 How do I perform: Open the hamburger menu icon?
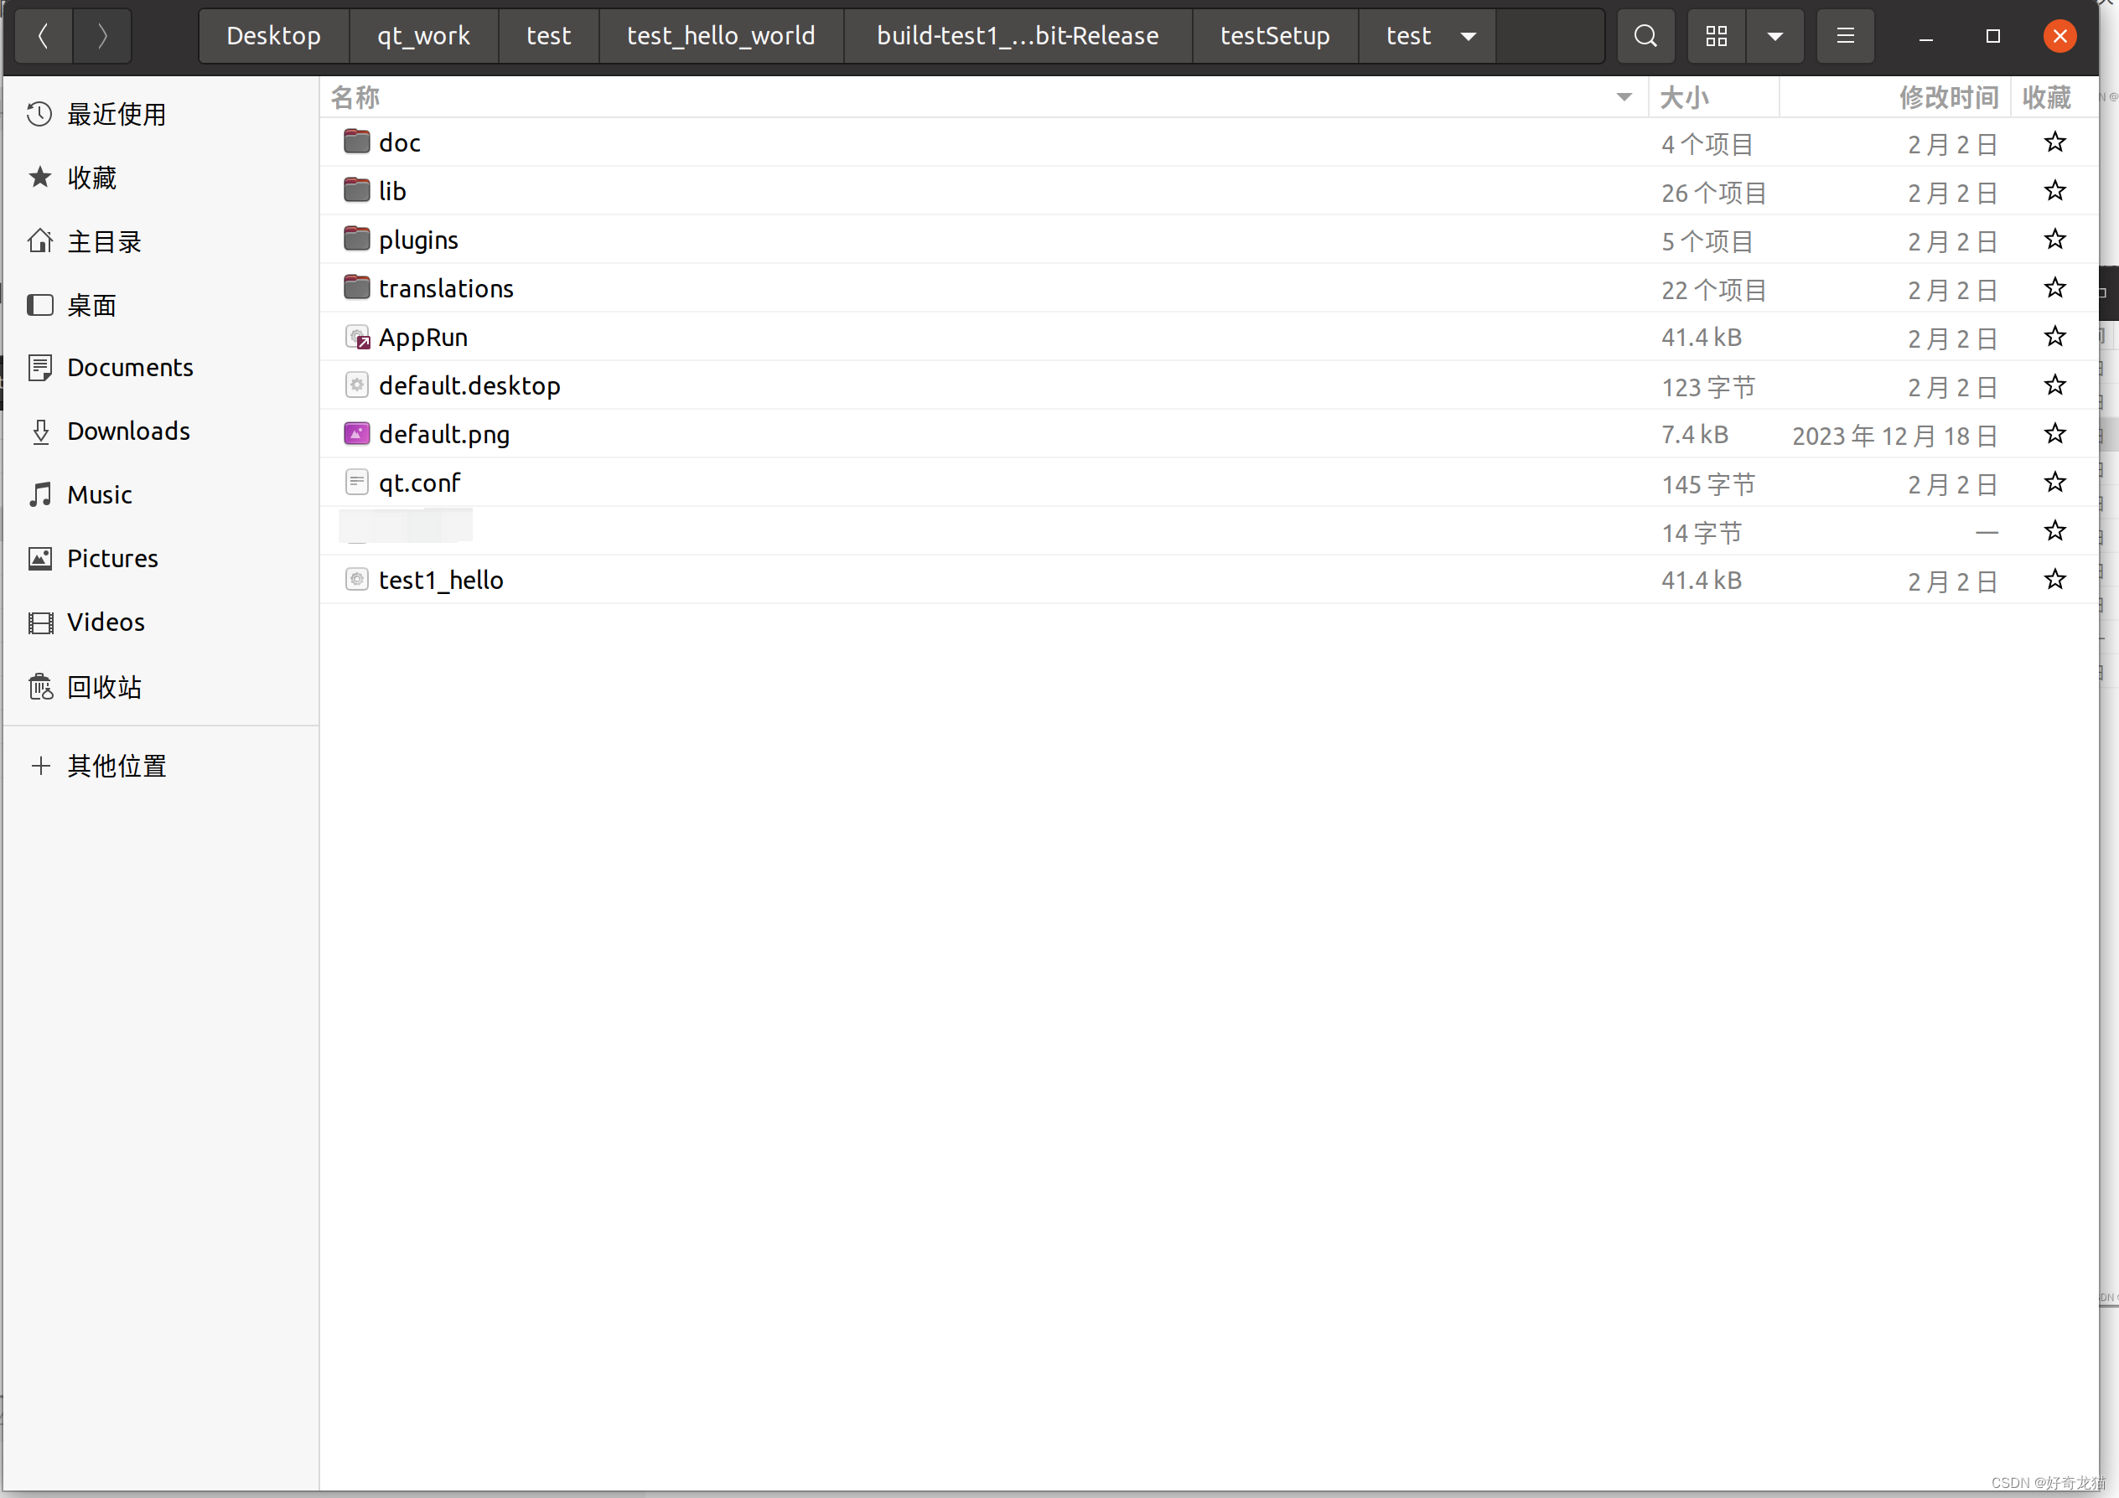coord(1844,36)
